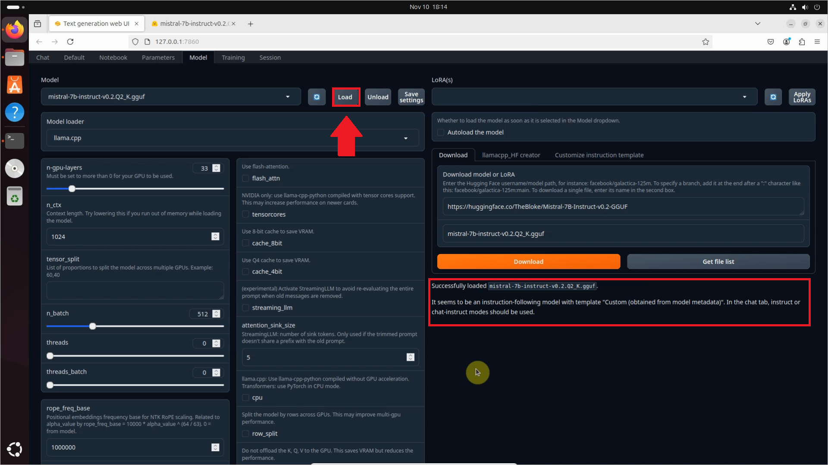
Task: Click the browser reload page icon
Action: [70, 42]
